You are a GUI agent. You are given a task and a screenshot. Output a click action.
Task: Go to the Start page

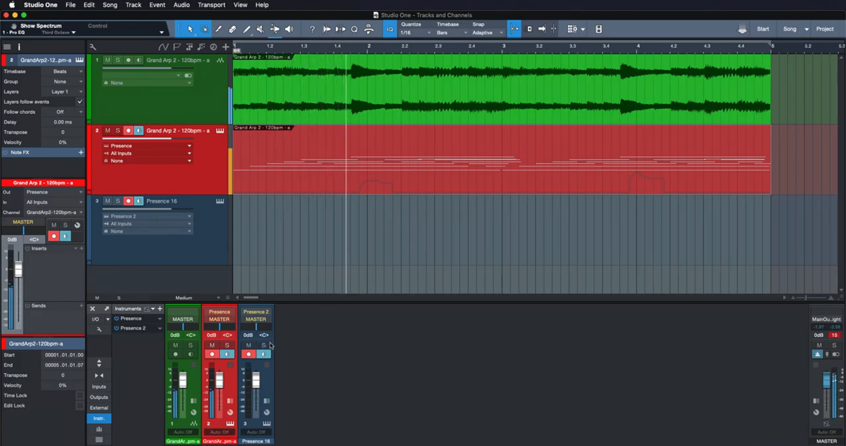763,29
